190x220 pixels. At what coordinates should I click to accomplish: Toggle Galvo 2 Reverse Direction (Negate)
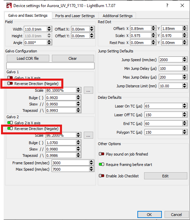(x=10, y=129)
